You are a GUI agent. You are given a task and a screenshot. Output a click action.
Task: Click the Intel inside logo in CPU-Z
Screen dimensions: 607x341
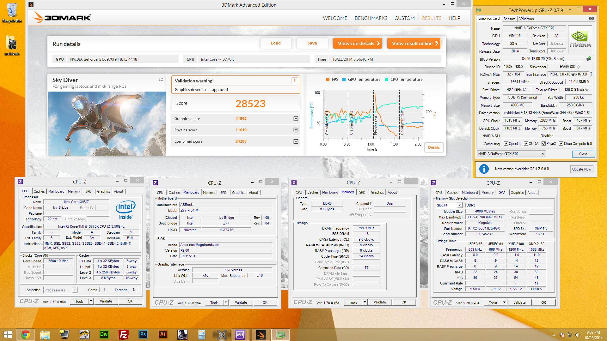(126, 210)
